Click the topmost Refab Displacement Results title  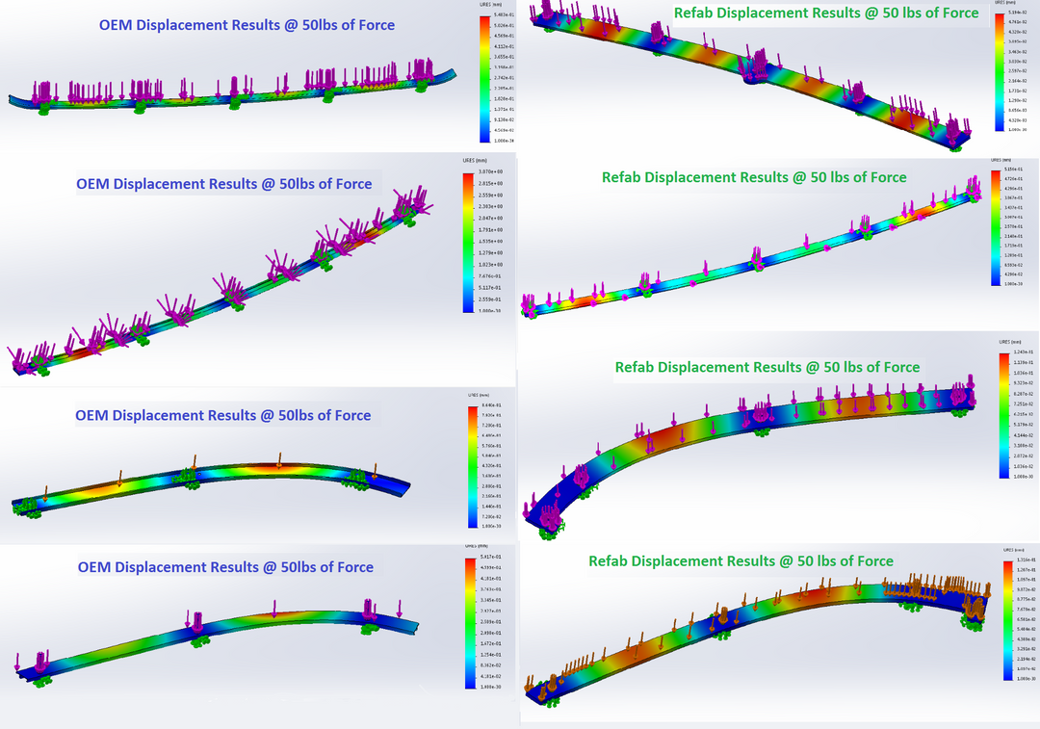pyautogui.click(x=826, y=13)
